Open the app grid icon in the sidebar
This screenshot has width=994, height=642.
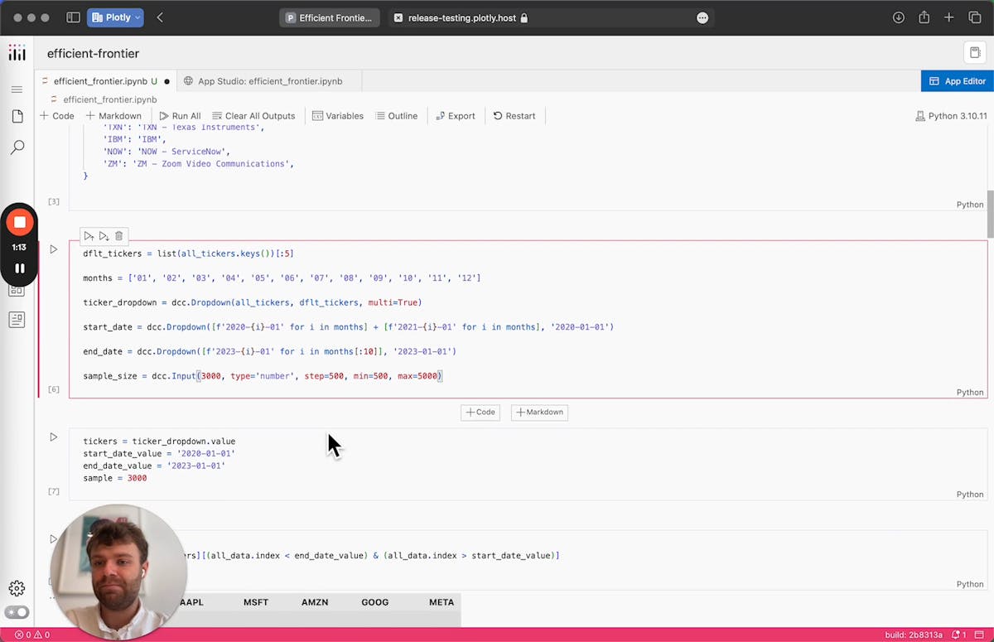pyautogui.click(x=17, y=290)
